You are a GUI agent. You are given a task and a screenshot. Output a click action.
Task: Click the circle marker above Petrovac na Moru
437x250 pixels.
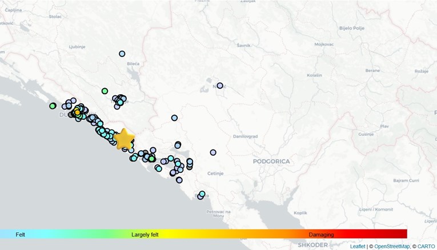[x=202, y=194]
